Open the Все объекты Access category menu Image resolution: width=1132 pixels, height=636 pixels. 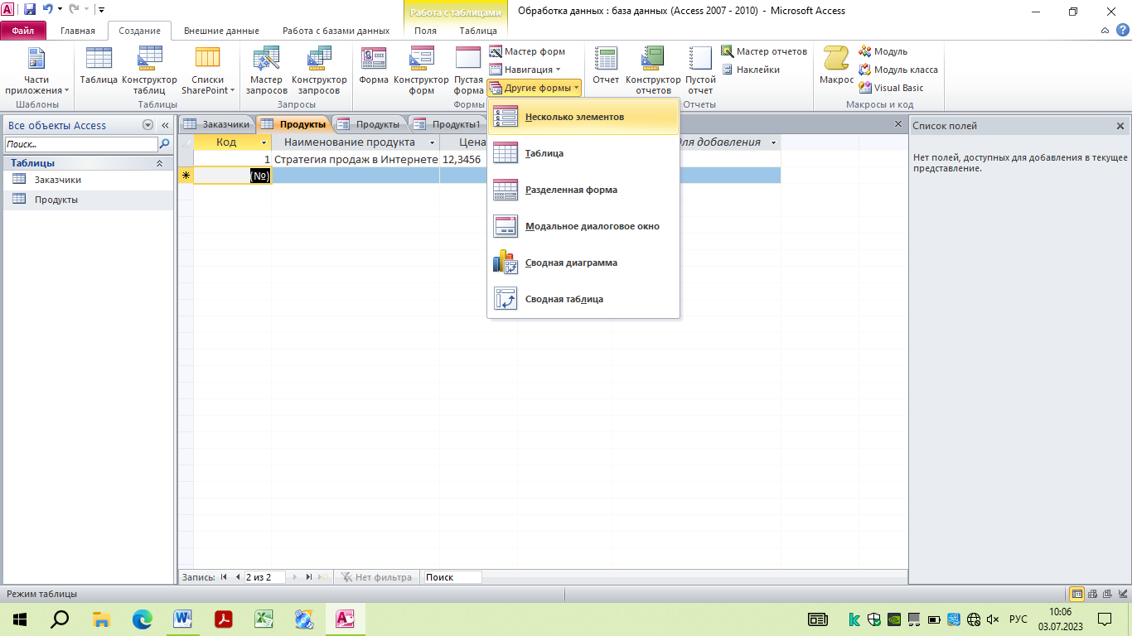tap(148, 126)
